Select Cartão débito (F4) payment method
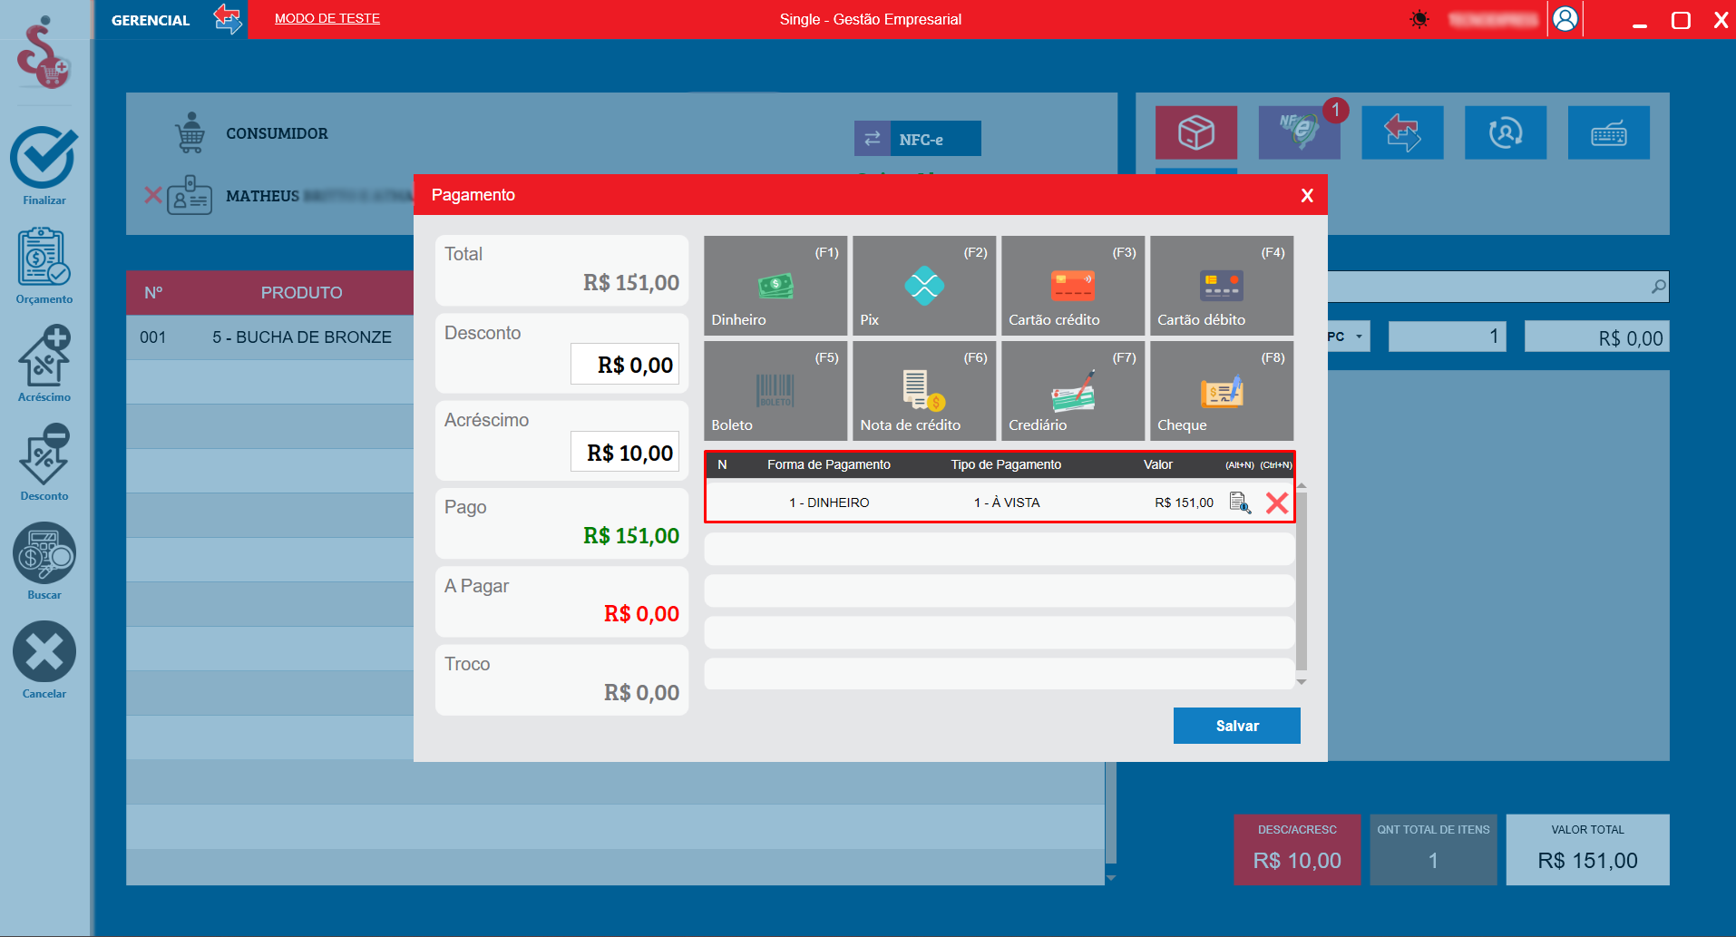This screenshot has height=937, width=1736. pyautogui.click(x=1222, y=286)
